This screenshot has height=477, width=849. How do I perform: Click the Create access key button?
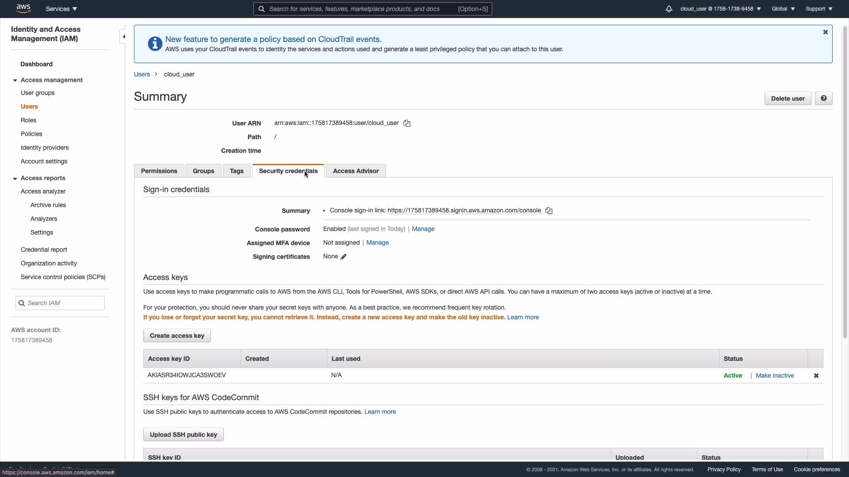pos(177,336)
